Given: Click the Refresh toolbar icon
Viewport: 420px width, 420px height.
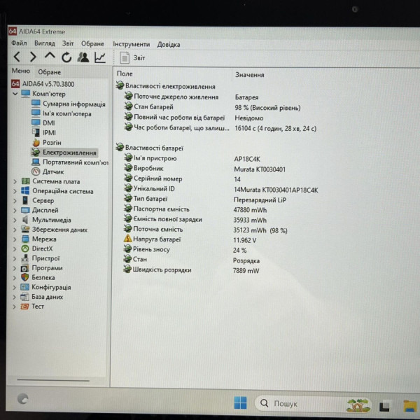Looking at the screenshot, I should pos(66,57).
